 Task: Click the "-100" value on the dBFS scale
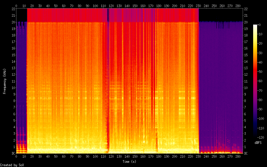260,119
